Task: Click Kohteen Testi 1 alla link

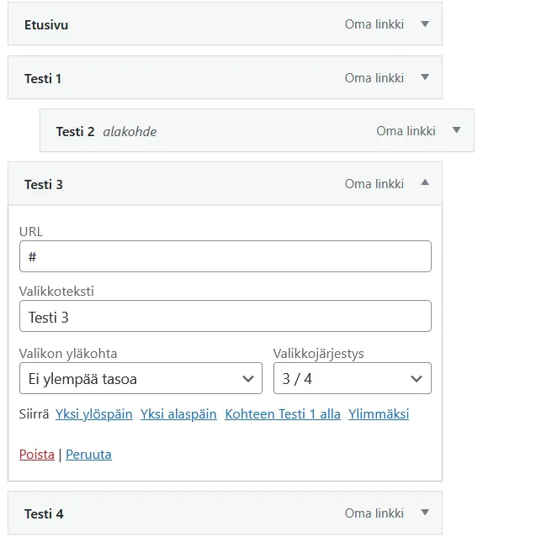Action: click(283, 414)
